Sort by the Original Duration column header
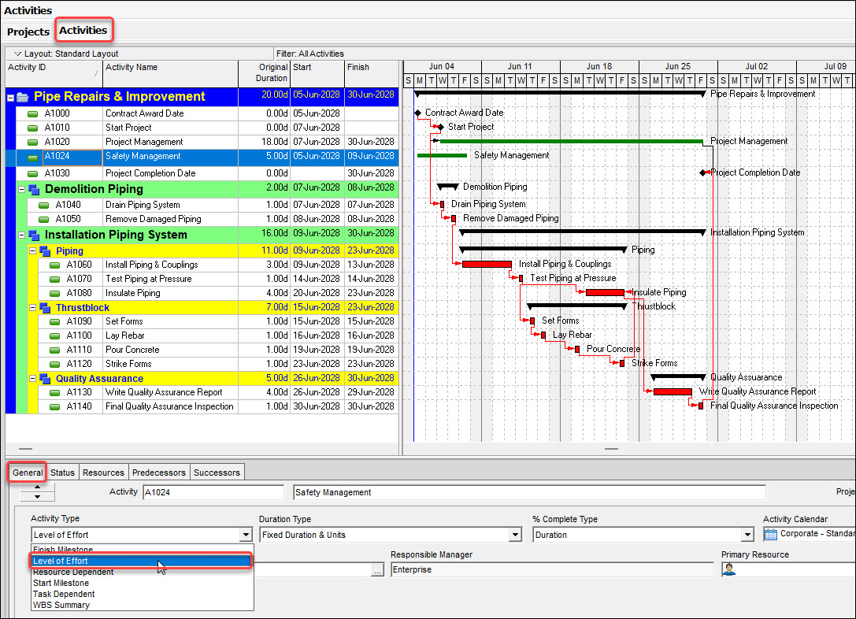Viewport: 856px width, 619px height. 264,73
